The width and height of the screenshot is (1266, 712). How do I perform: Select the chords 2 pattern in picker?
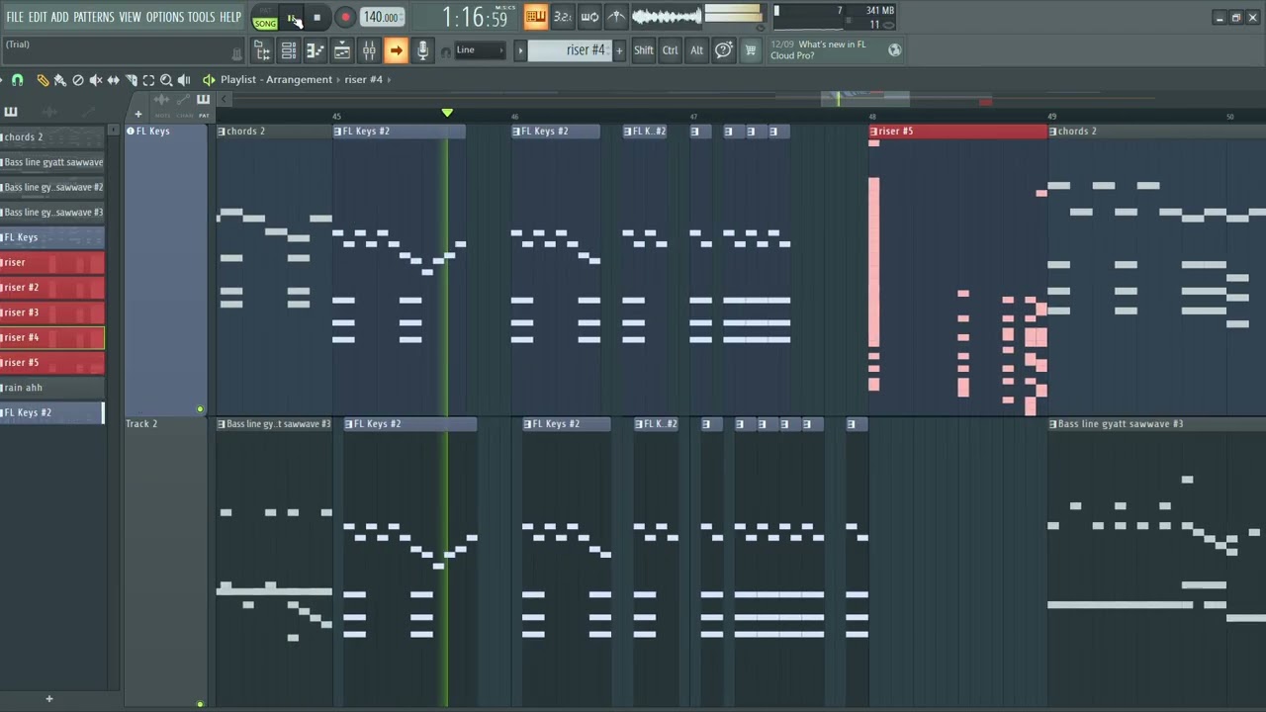[52, 137]
